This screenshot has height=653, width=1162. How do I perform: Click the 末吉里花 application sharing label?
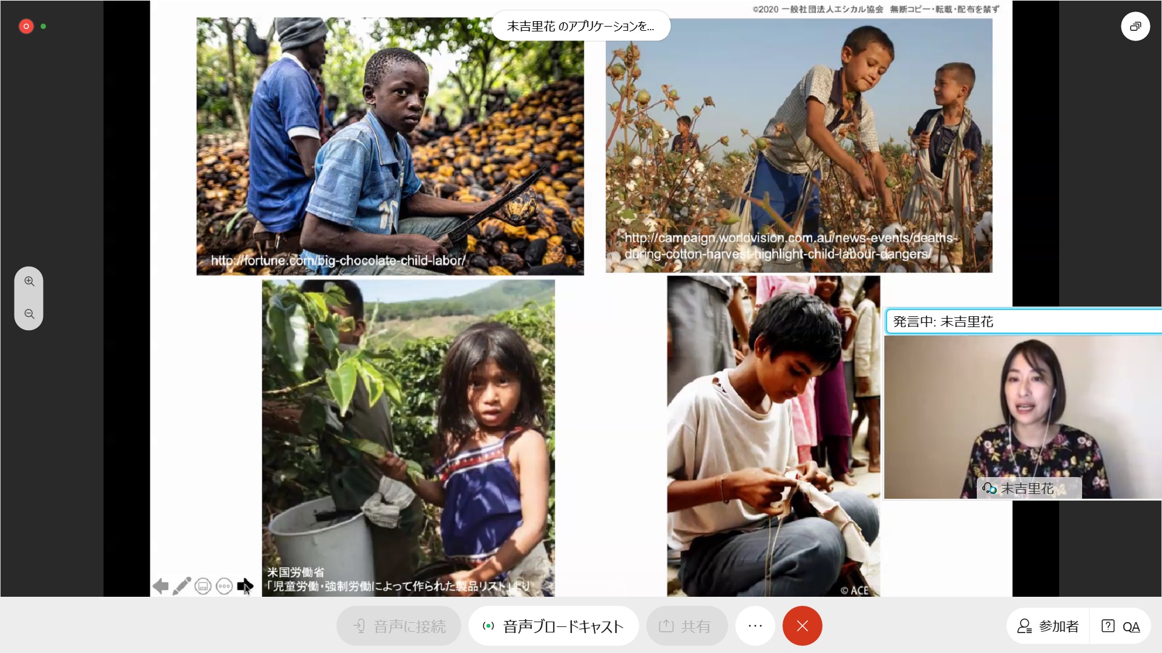click(x=580, y=27)
